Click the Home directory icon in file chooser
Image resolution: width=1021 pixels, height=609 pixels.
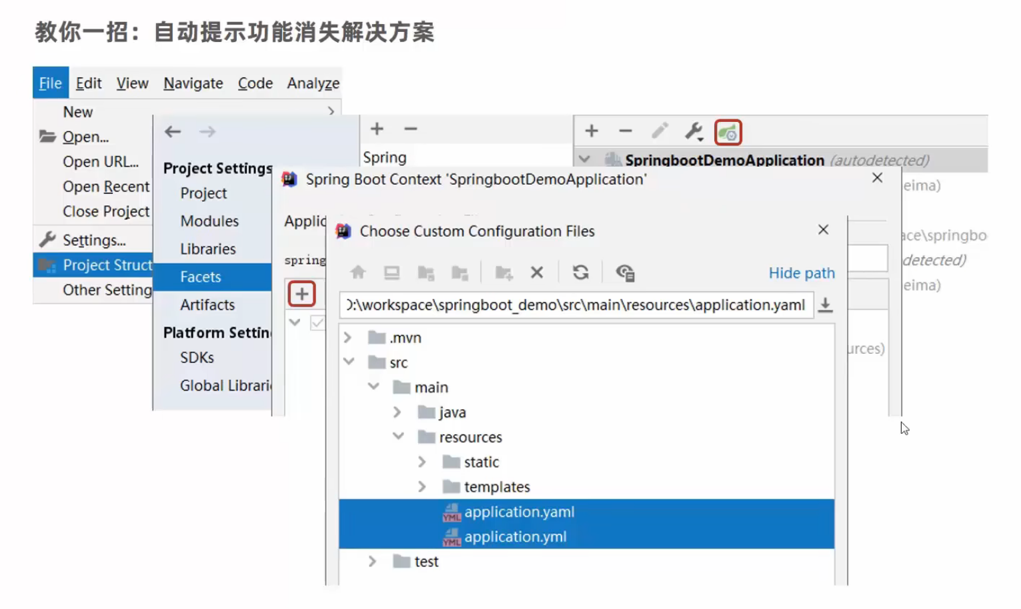click(358, 272)
